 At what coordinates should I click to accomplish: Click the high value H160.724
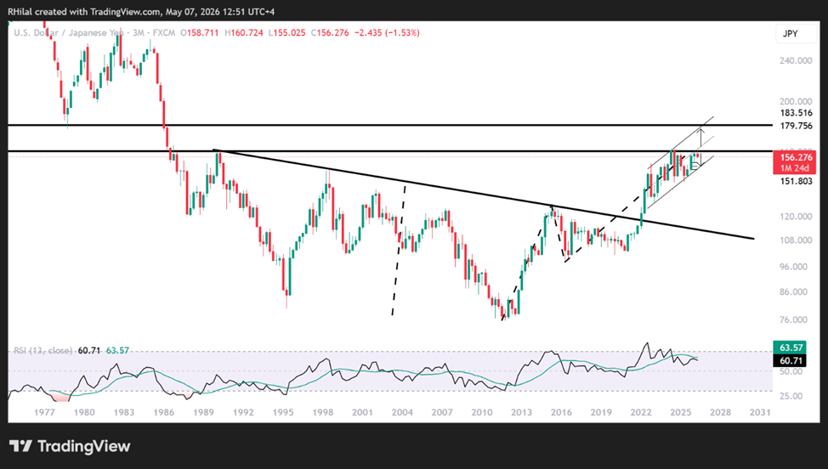[x=244, y=32]
